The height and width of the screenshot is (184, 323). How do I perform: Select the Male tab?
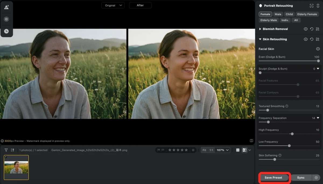tap(278, 14)
